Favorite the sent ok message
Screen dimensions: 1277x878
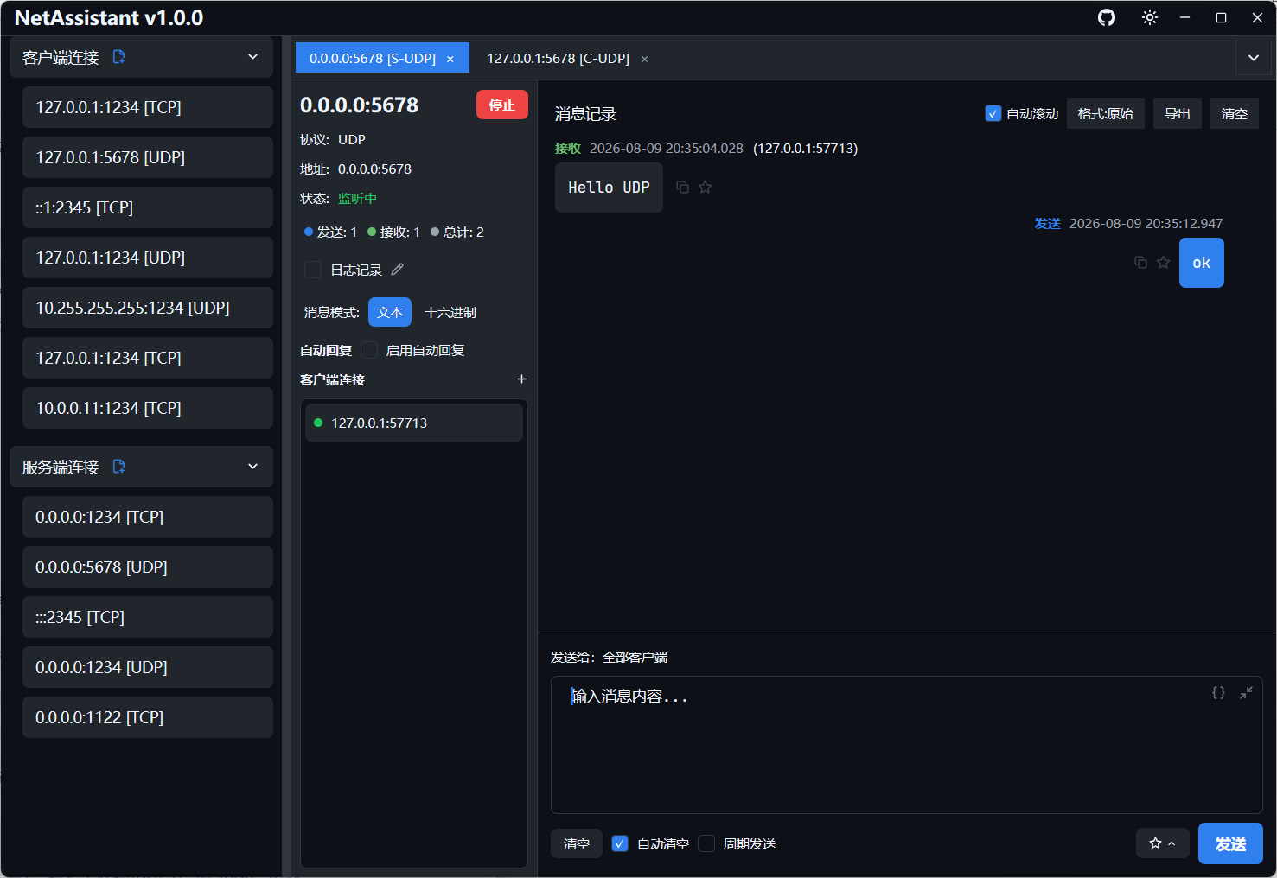click(x=1164, y=263)
